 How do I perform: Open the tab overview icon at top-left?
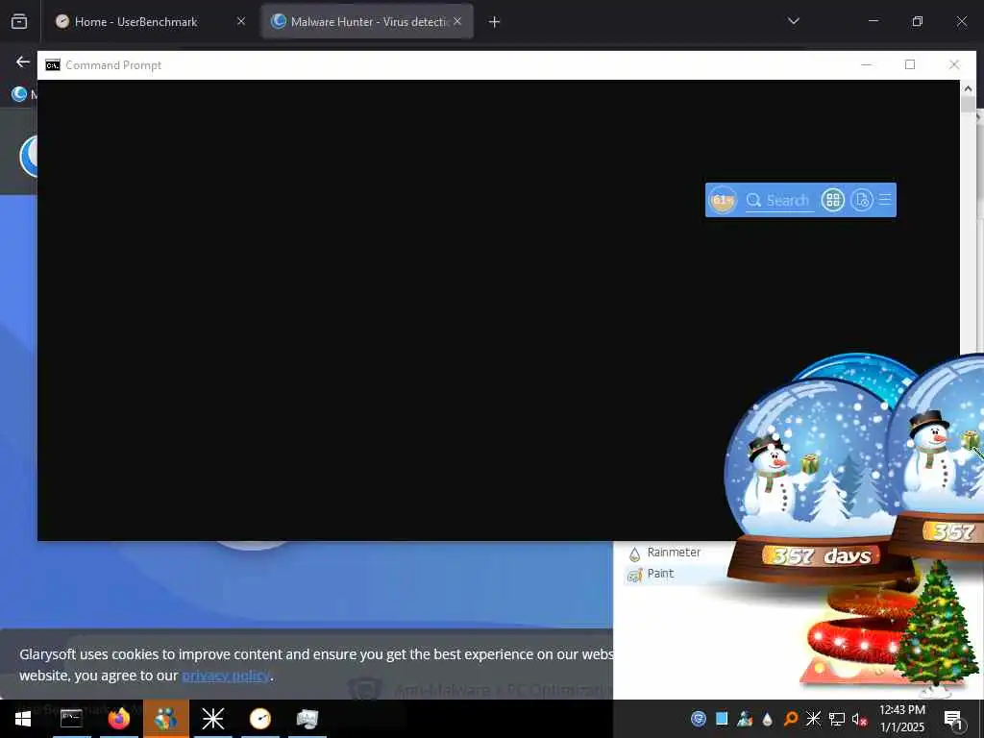[19, 21]
